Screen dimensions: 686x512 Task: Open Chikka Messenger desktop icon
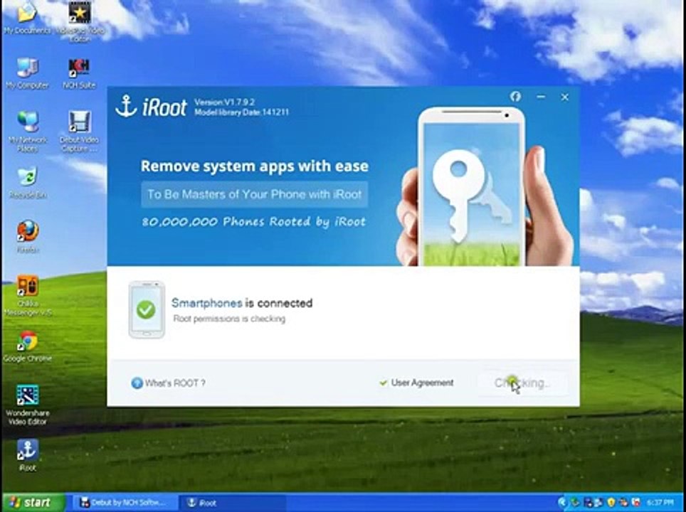click(28, 296)
